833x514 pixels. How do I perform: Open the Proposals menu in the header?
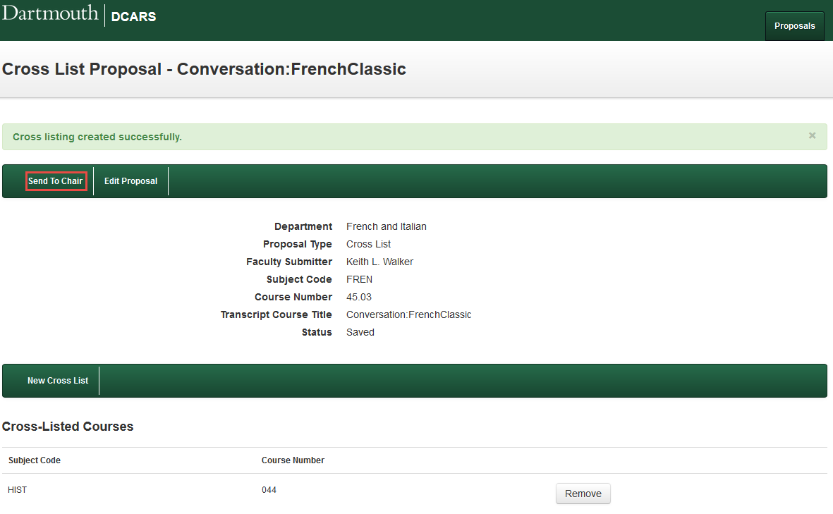click(794, 26)
